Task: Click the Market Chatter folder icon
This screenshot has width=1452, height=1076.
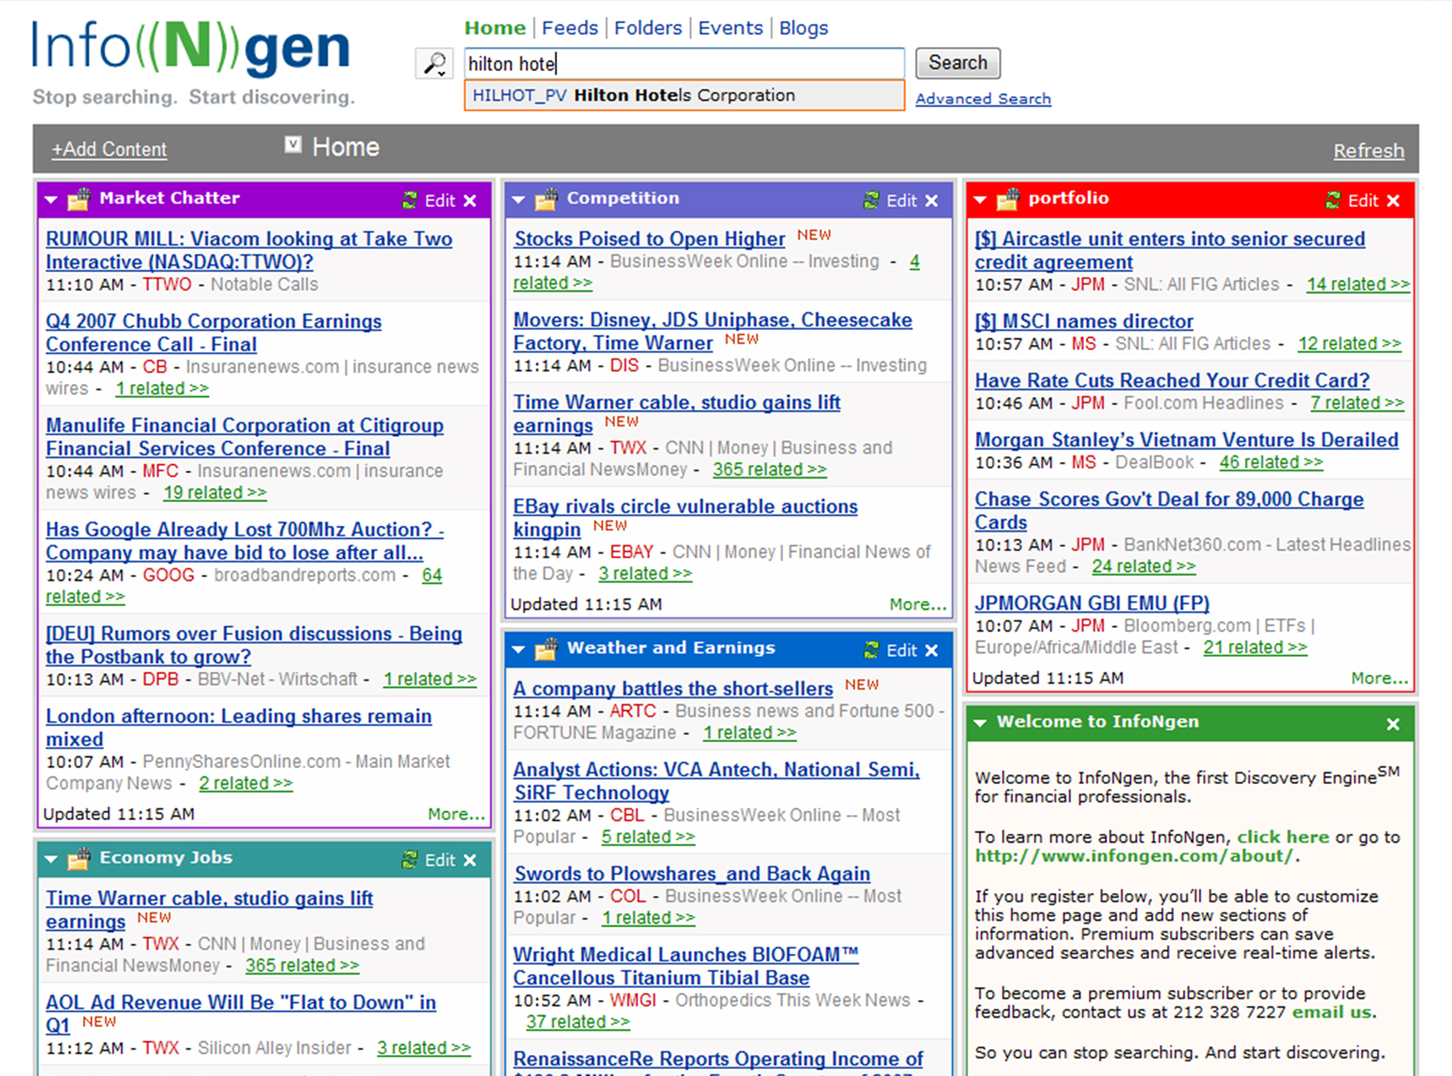Action: 78,199
